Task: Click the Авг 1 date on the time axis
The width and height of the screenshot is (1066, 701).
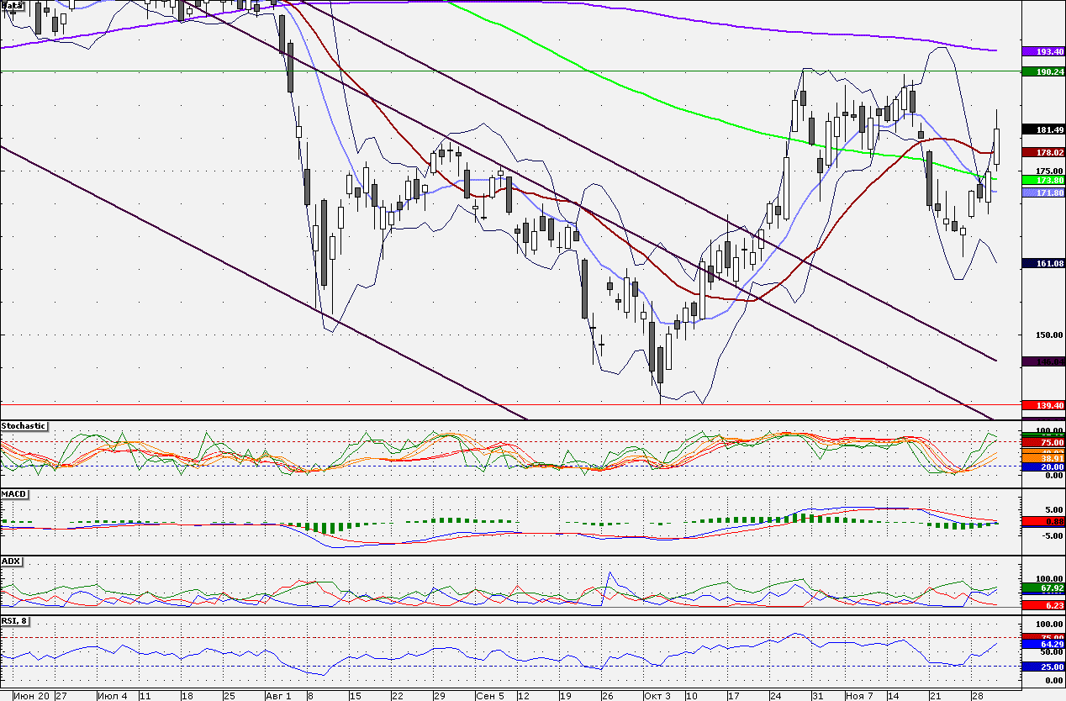Action: point(278,696)
